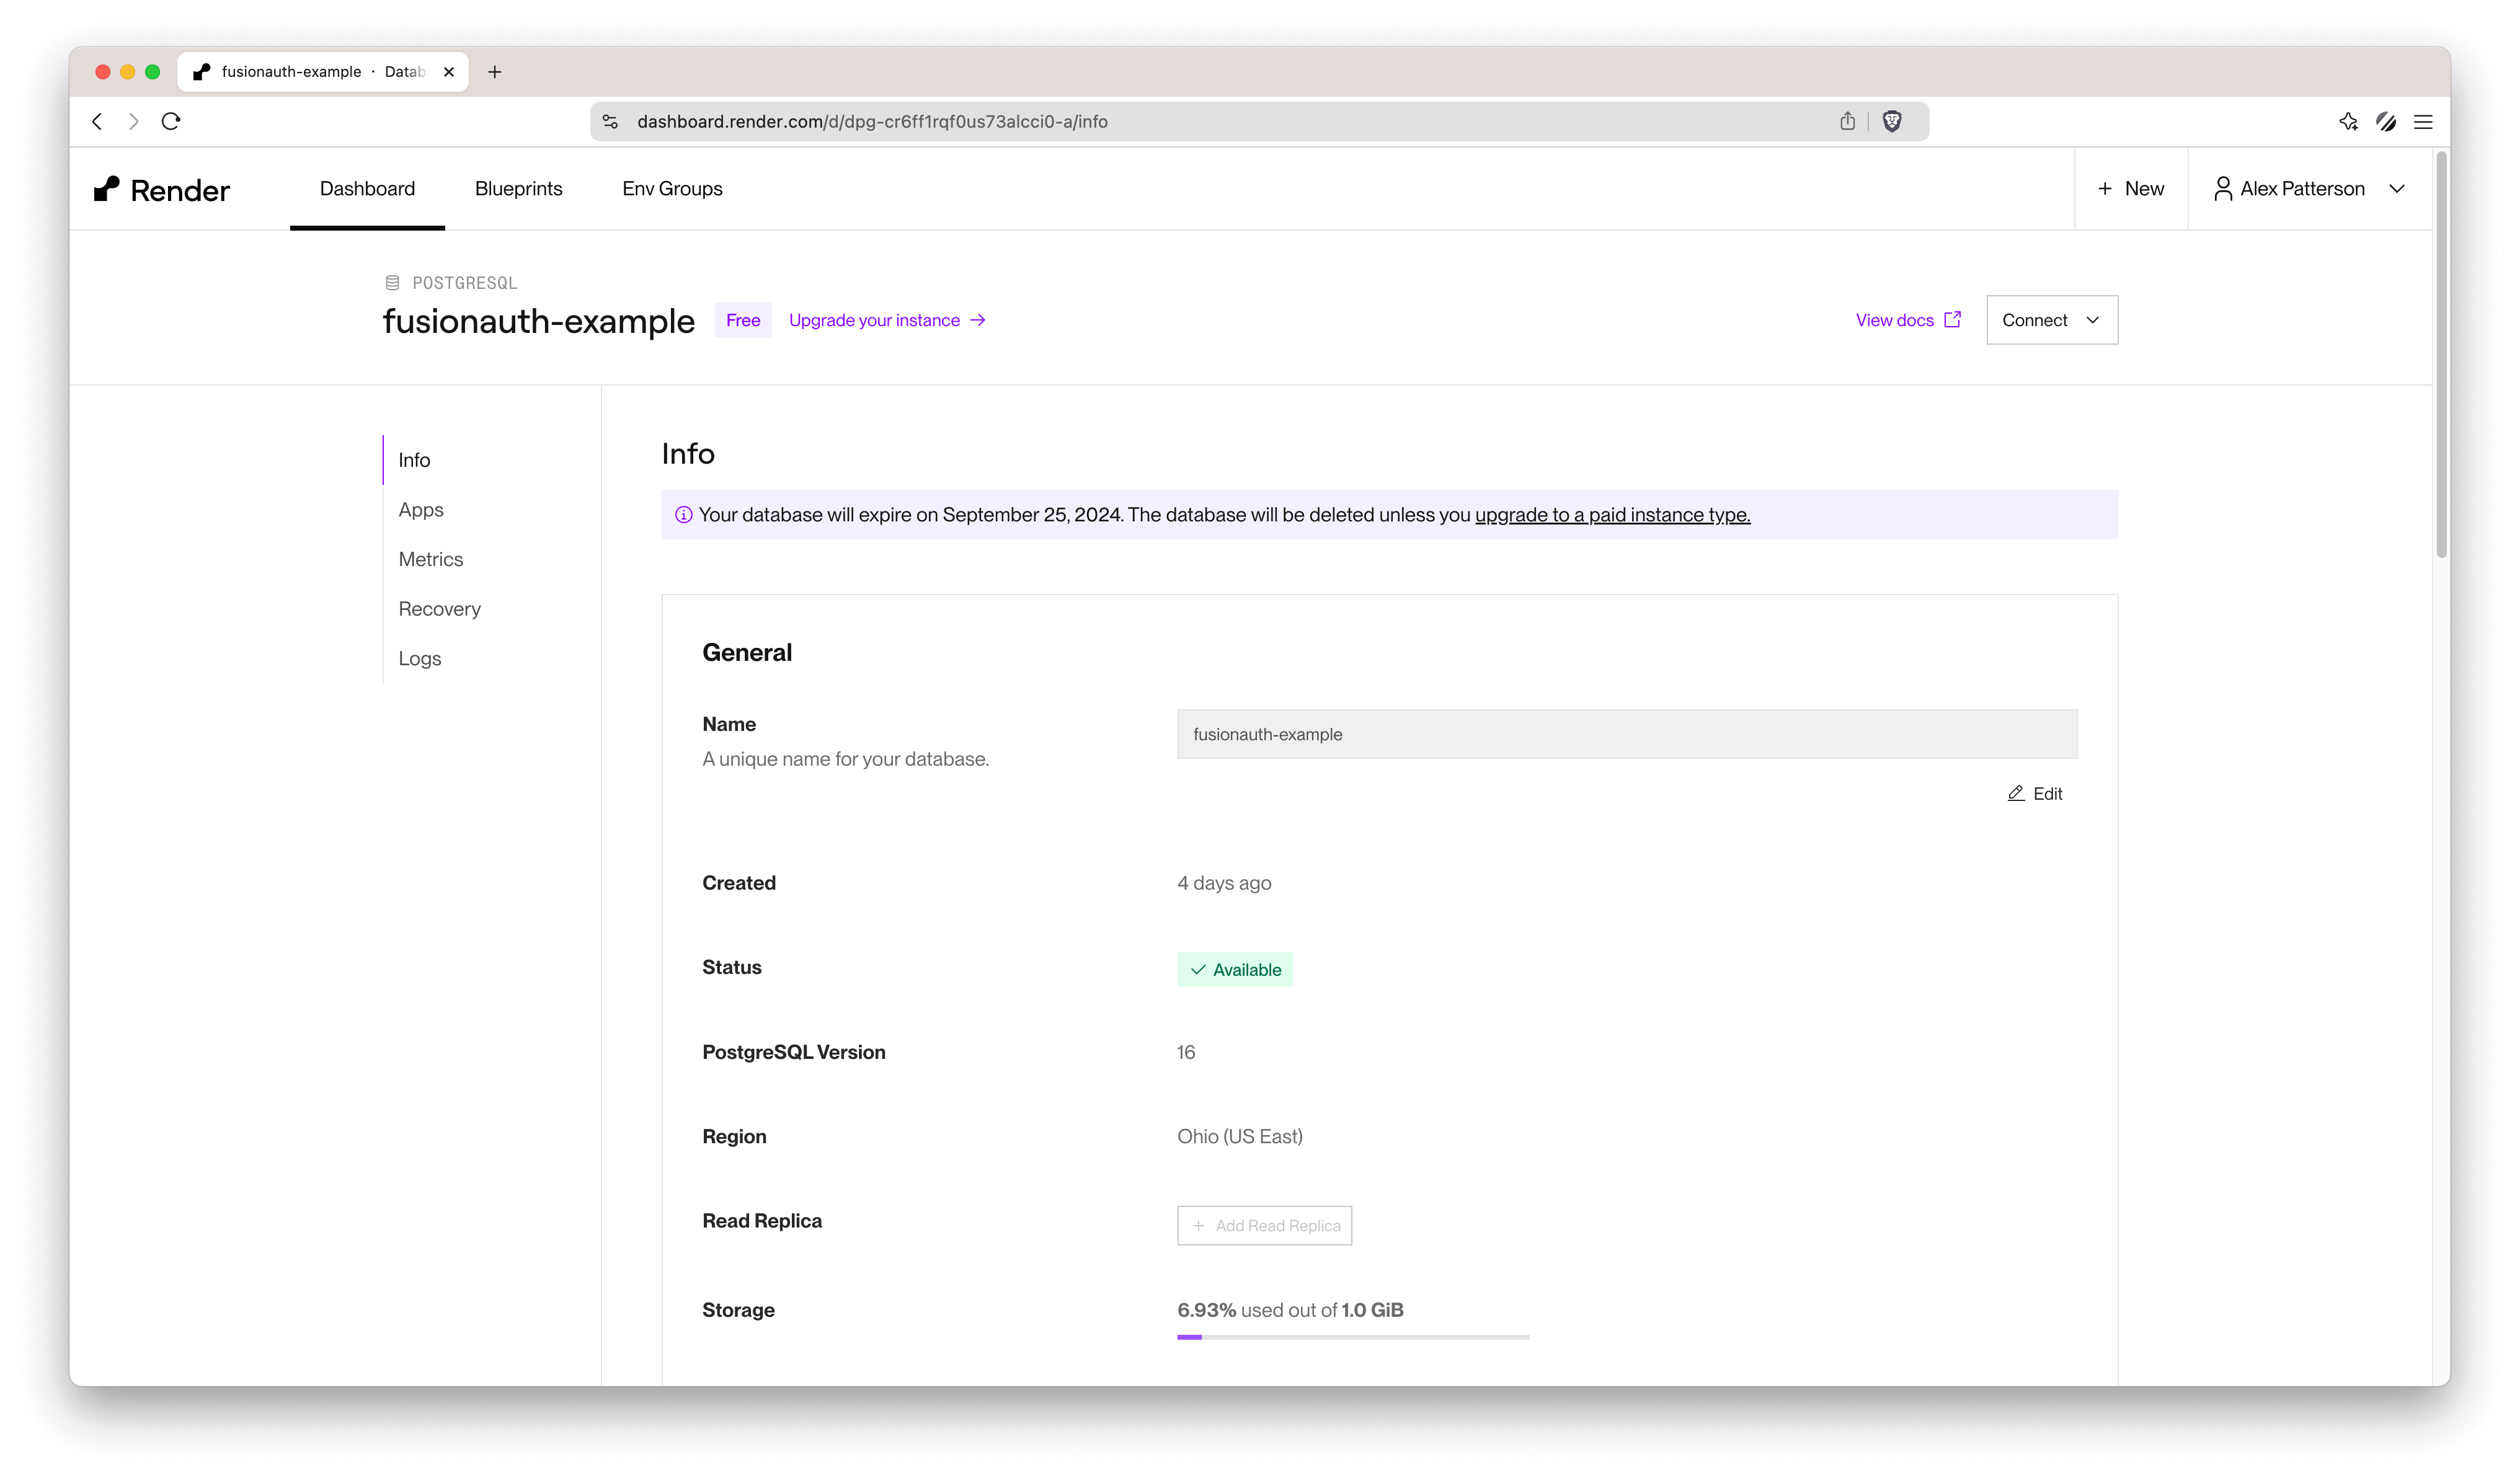Click the pencil Edit icon
The height and width of the screenshot is (1478, 2520).
coord(2016,793)
